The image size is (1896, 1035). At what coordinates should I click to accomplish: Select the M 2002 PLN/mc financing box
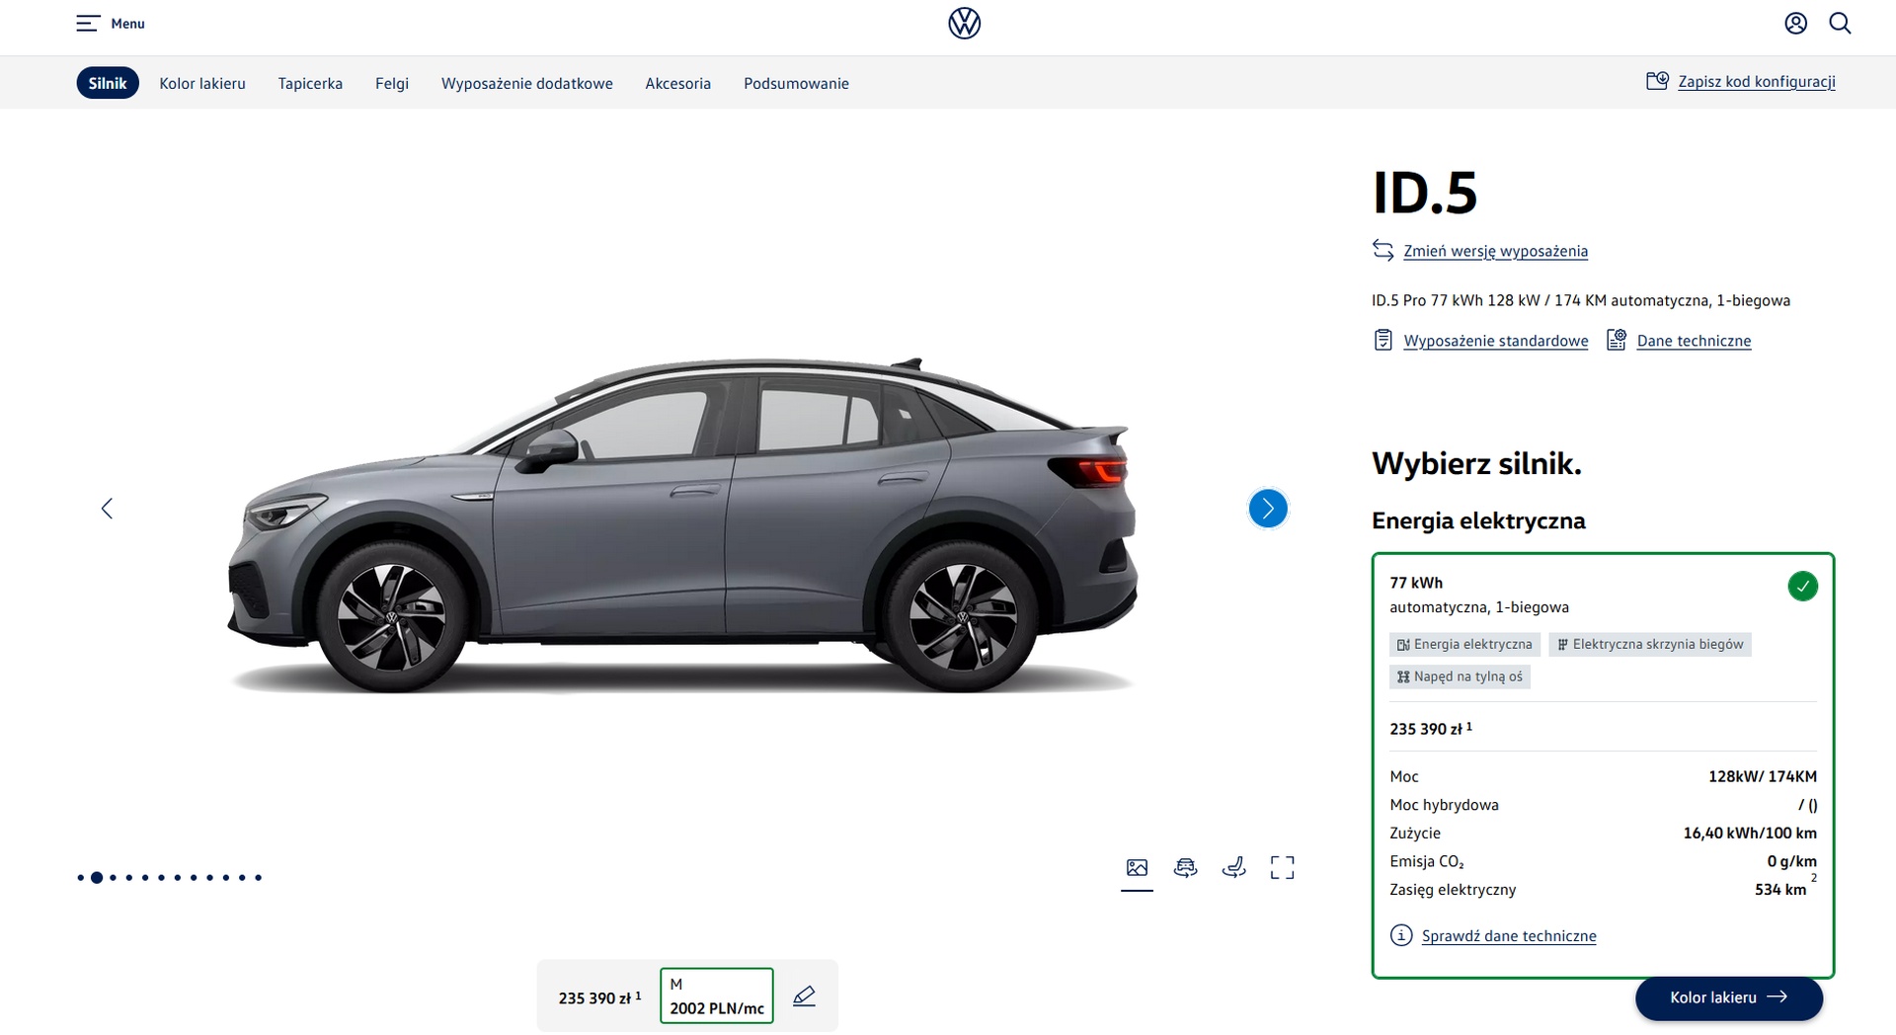tap(717, 995)
